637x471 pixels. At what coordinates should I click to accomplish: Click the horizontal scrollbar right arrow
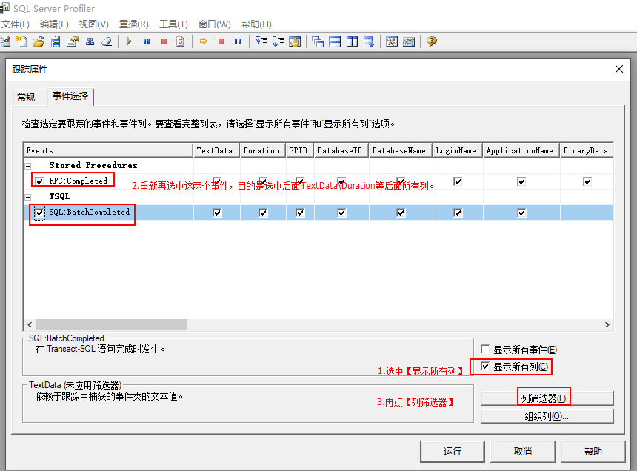tap(607, 325)
